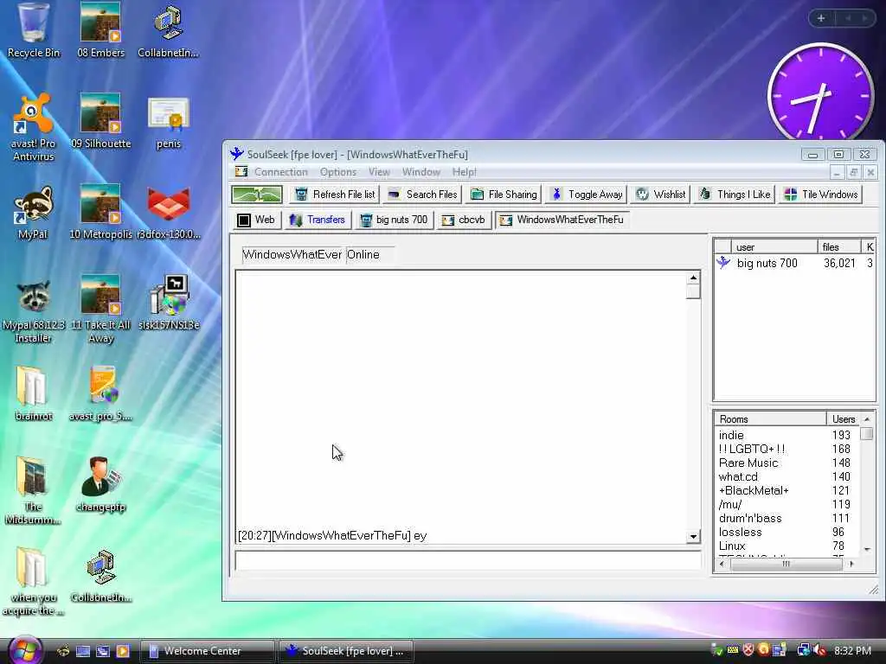Select the avast_pro_5 installer icon
Image resolution: width=886 pixels, height=664 pixels.
100,393
